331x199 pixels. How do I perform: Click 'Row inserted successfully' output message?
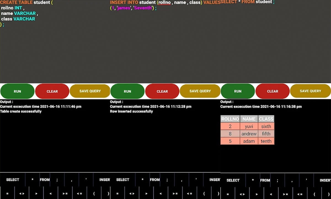[x=131, y=111]
